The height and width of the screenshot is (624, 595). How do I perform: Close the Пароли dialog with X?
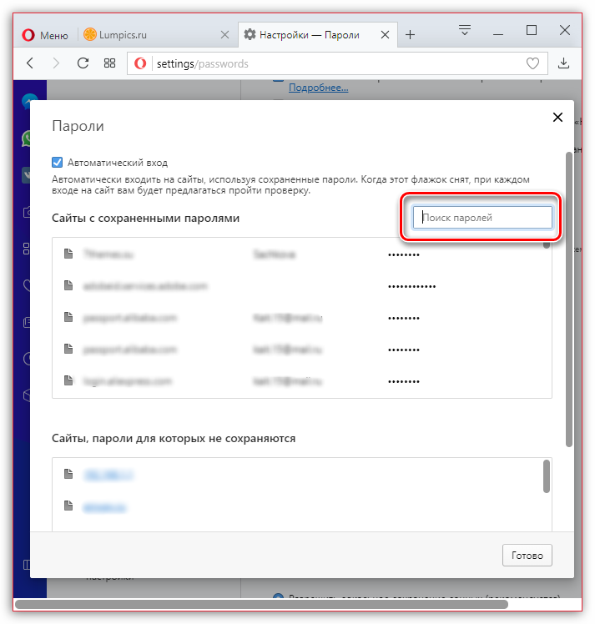[x=557, y=117]
